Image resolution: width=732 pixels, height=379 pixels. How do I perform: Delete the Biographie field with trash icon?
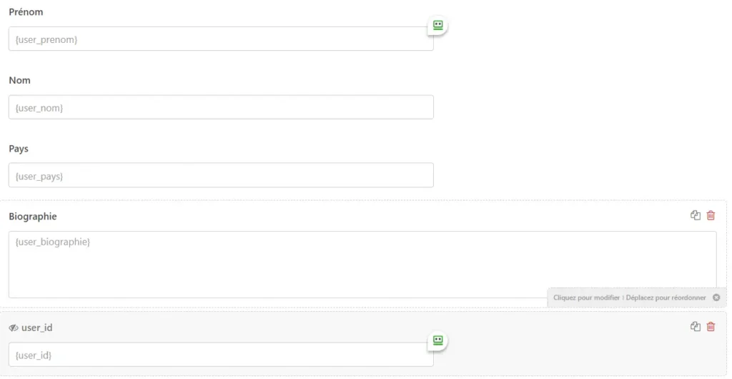tap(711, 215)
